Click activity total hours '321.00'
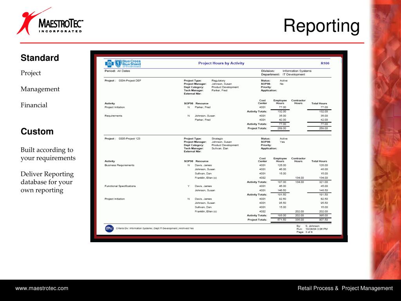Viewport: 401px width, 301px height. pyautogui.click(x=323, y=182)
